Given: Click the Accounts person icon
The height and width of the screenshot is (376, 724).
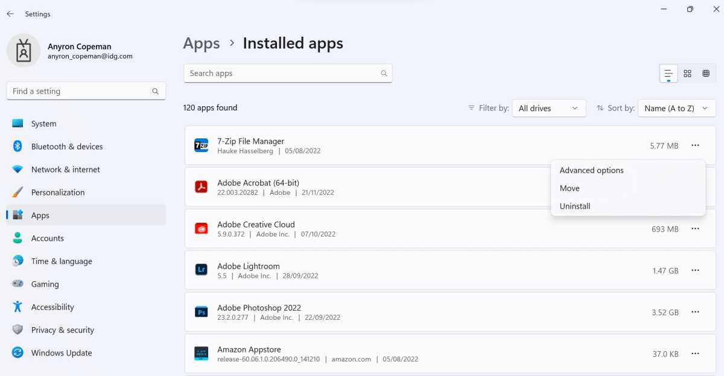Looking at the screenshot, I should pos(18,238).
